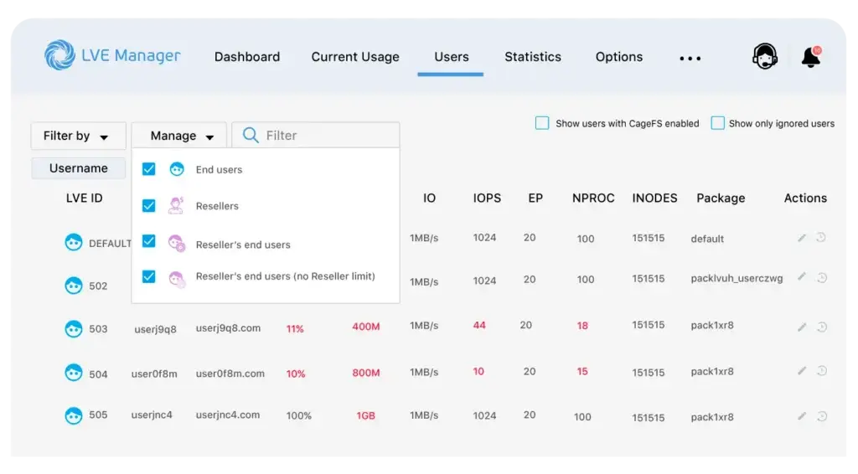Open the three-dot more menu
The image size is (858, 474).
(690, 58)
